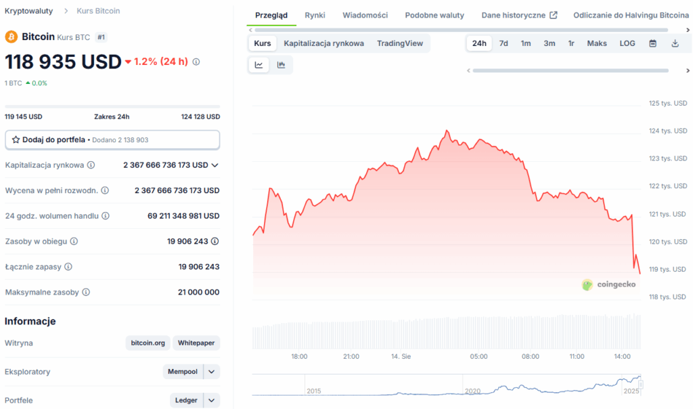Click Dodaj do portfela button

coord(112,139)
